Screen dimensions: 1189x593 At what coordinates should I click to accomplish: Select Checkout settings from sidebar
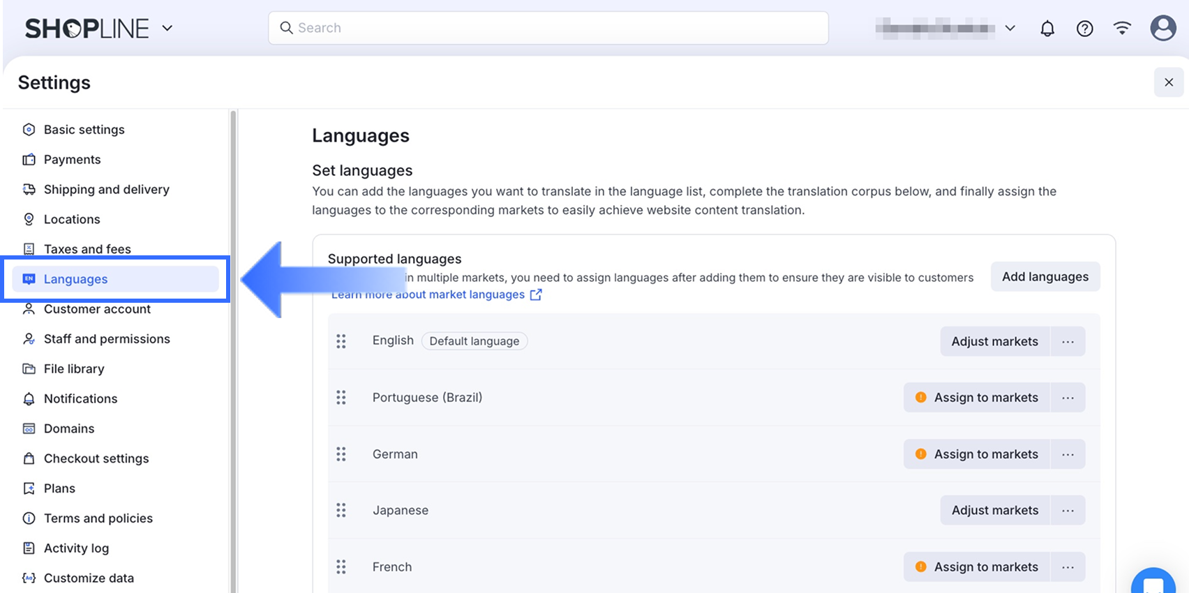(96, 459)
